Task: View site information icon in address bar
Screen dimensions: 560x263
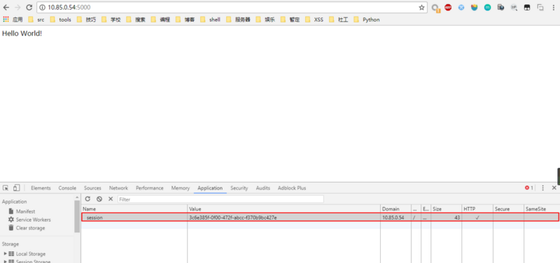Action: point(42,8)
